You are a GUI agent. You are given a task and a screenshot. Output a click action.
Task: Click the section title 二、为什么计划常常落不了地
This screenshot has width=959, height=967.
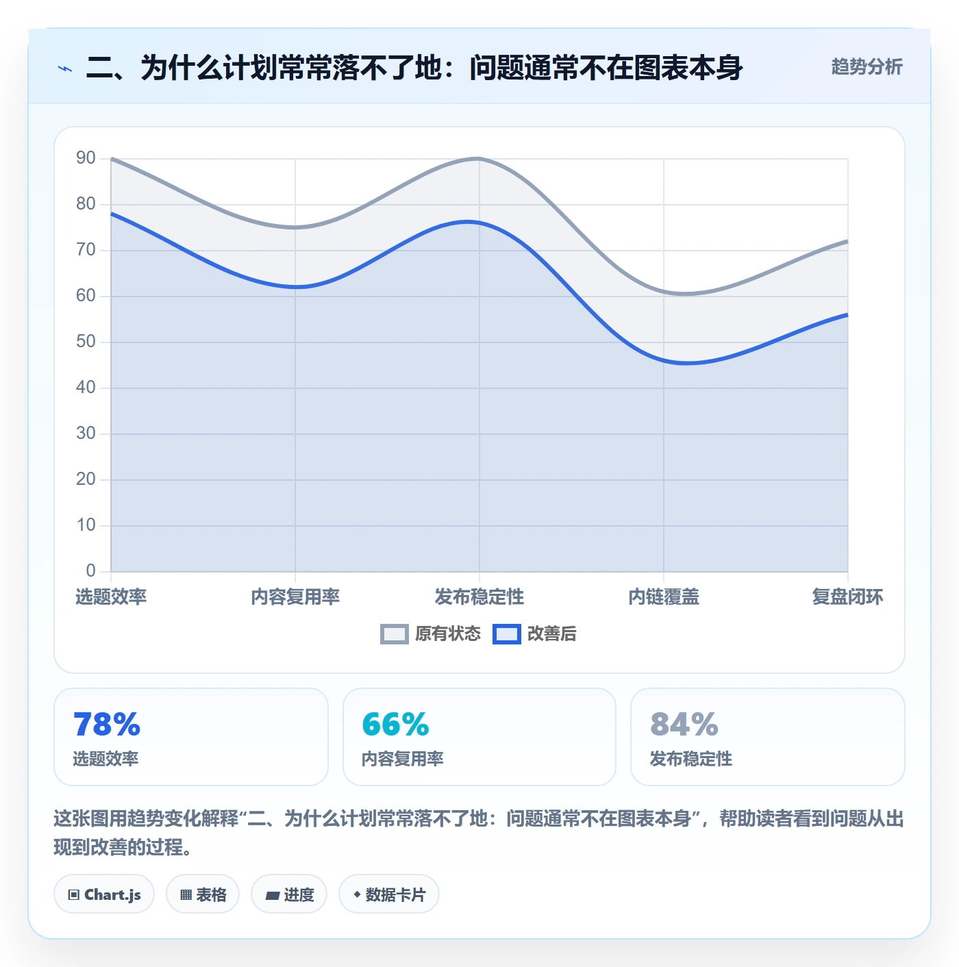click(x=414, y=68)
